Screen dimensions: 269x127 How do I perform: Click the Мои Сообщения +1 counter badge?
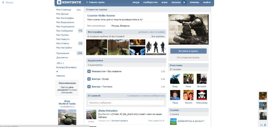pyautogui.click(x=80, y=31)
